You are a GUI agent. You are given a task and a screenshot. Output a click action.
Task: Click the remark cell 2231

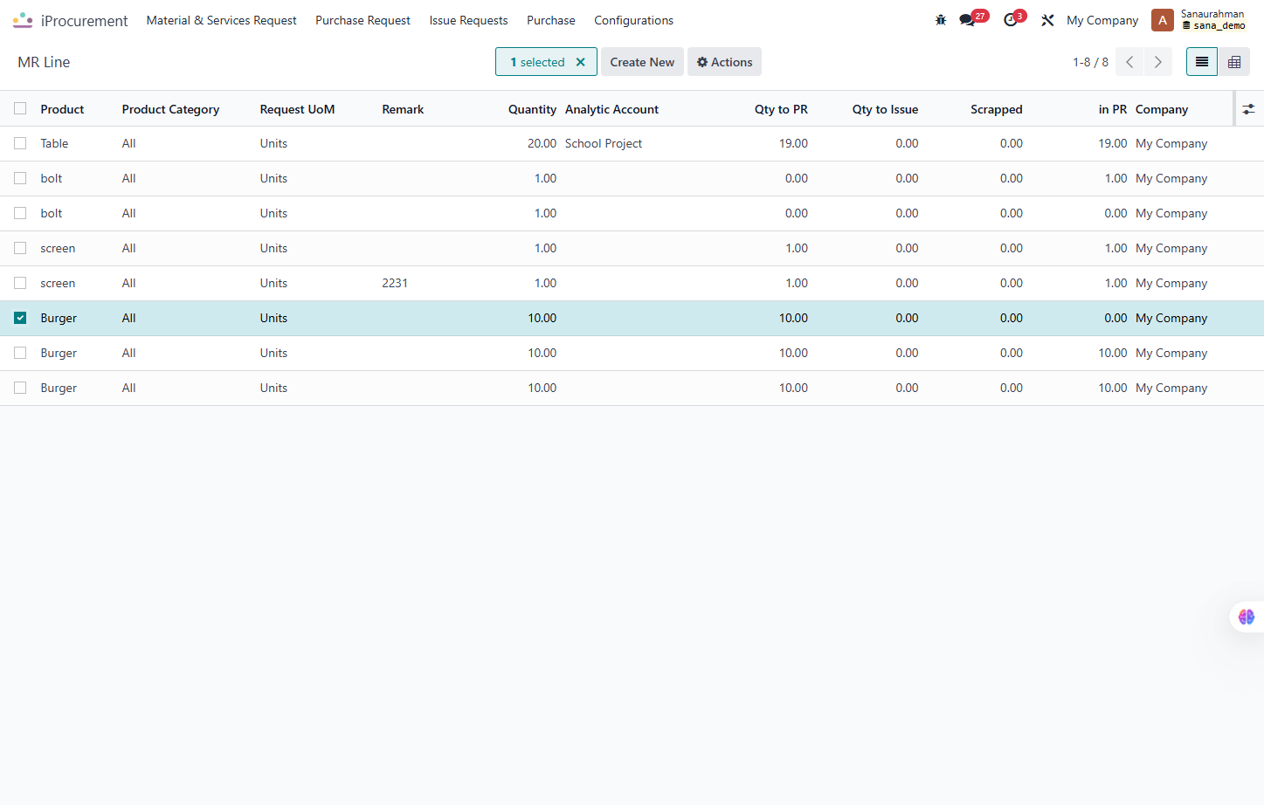pyautogui.click(x=395, y=284)
